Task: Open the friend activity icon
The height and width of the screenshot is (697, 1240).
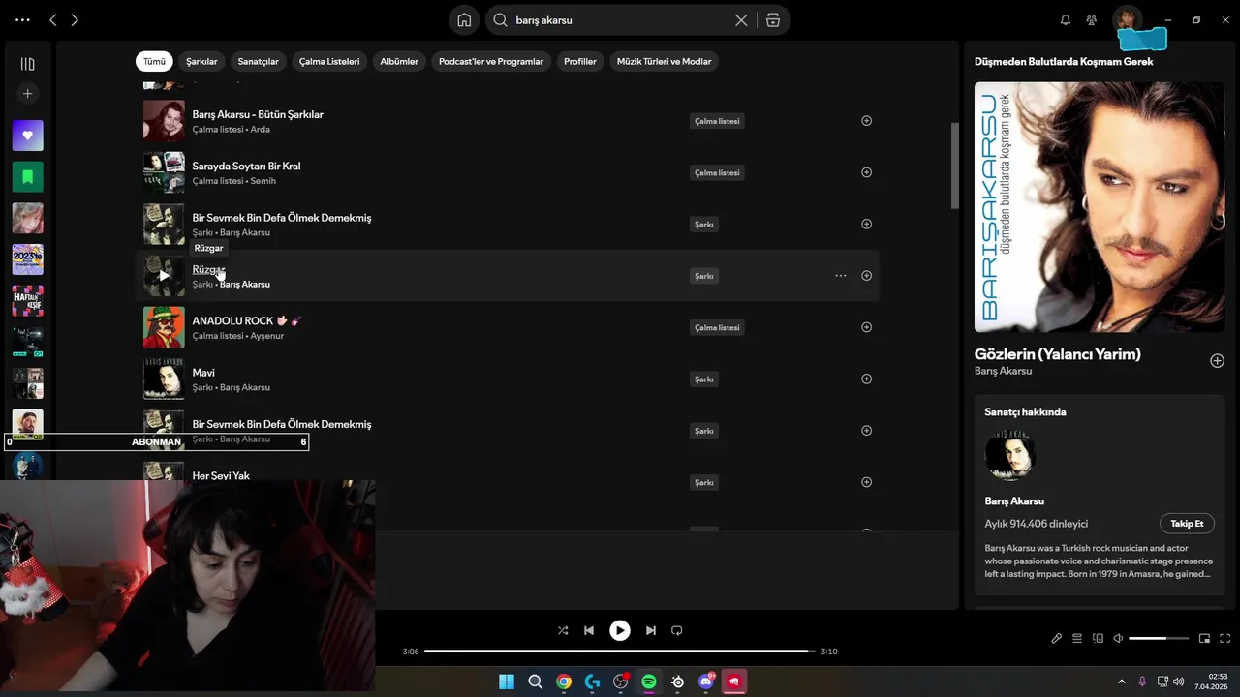Action: (x=1092, y=19)
